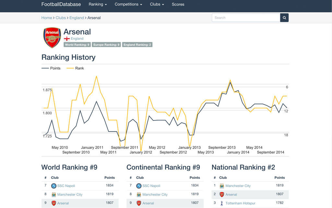
Task: Click the large Arsenal crest logo
Action: pyautogui.click(x=52, y=38)
